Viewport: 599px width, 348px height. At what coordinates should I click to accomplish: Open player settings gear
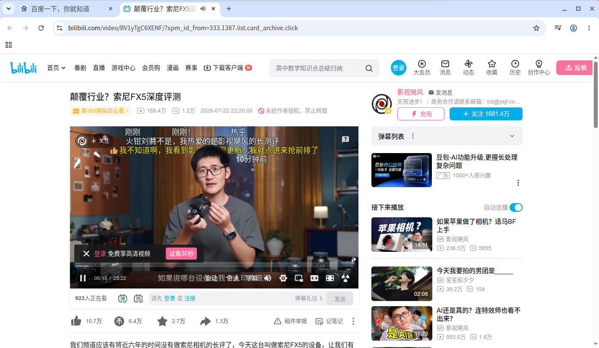tap(283, 278)
